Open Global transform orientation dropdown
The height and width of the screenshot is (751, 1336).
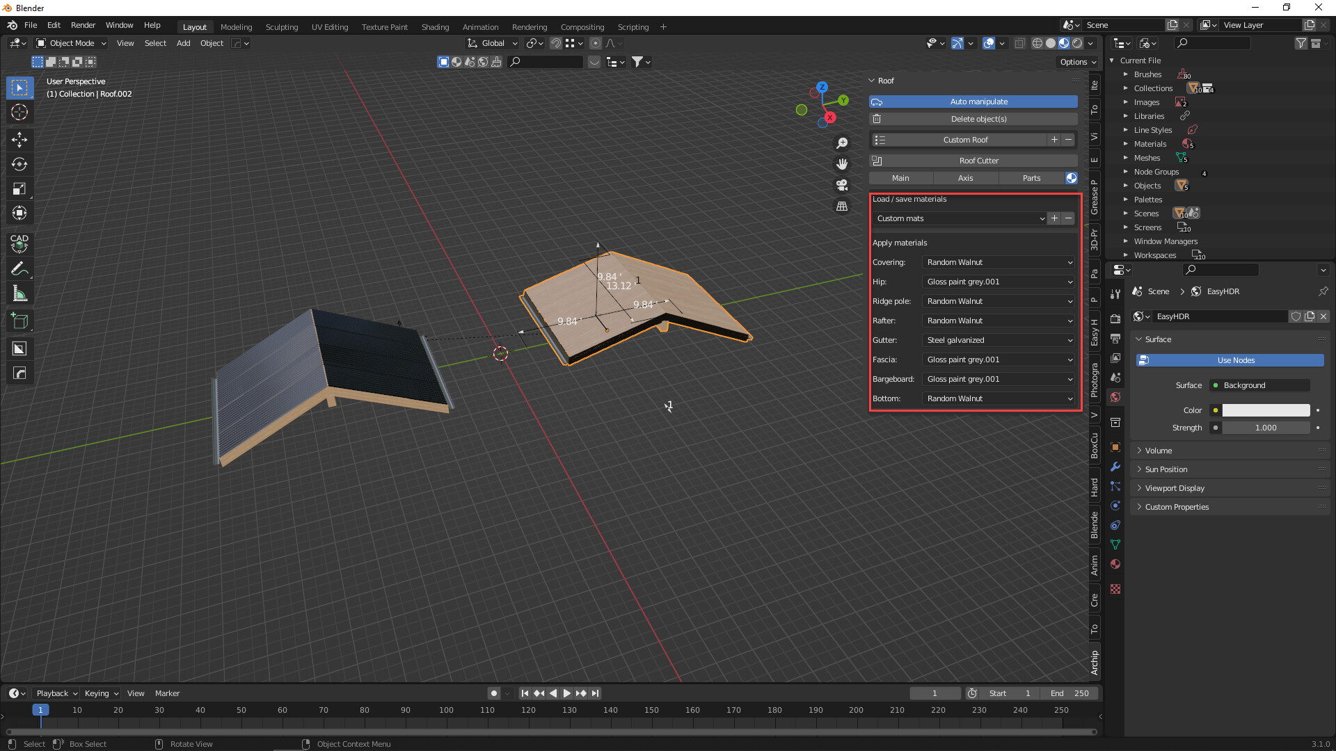(x=493, y=43)
